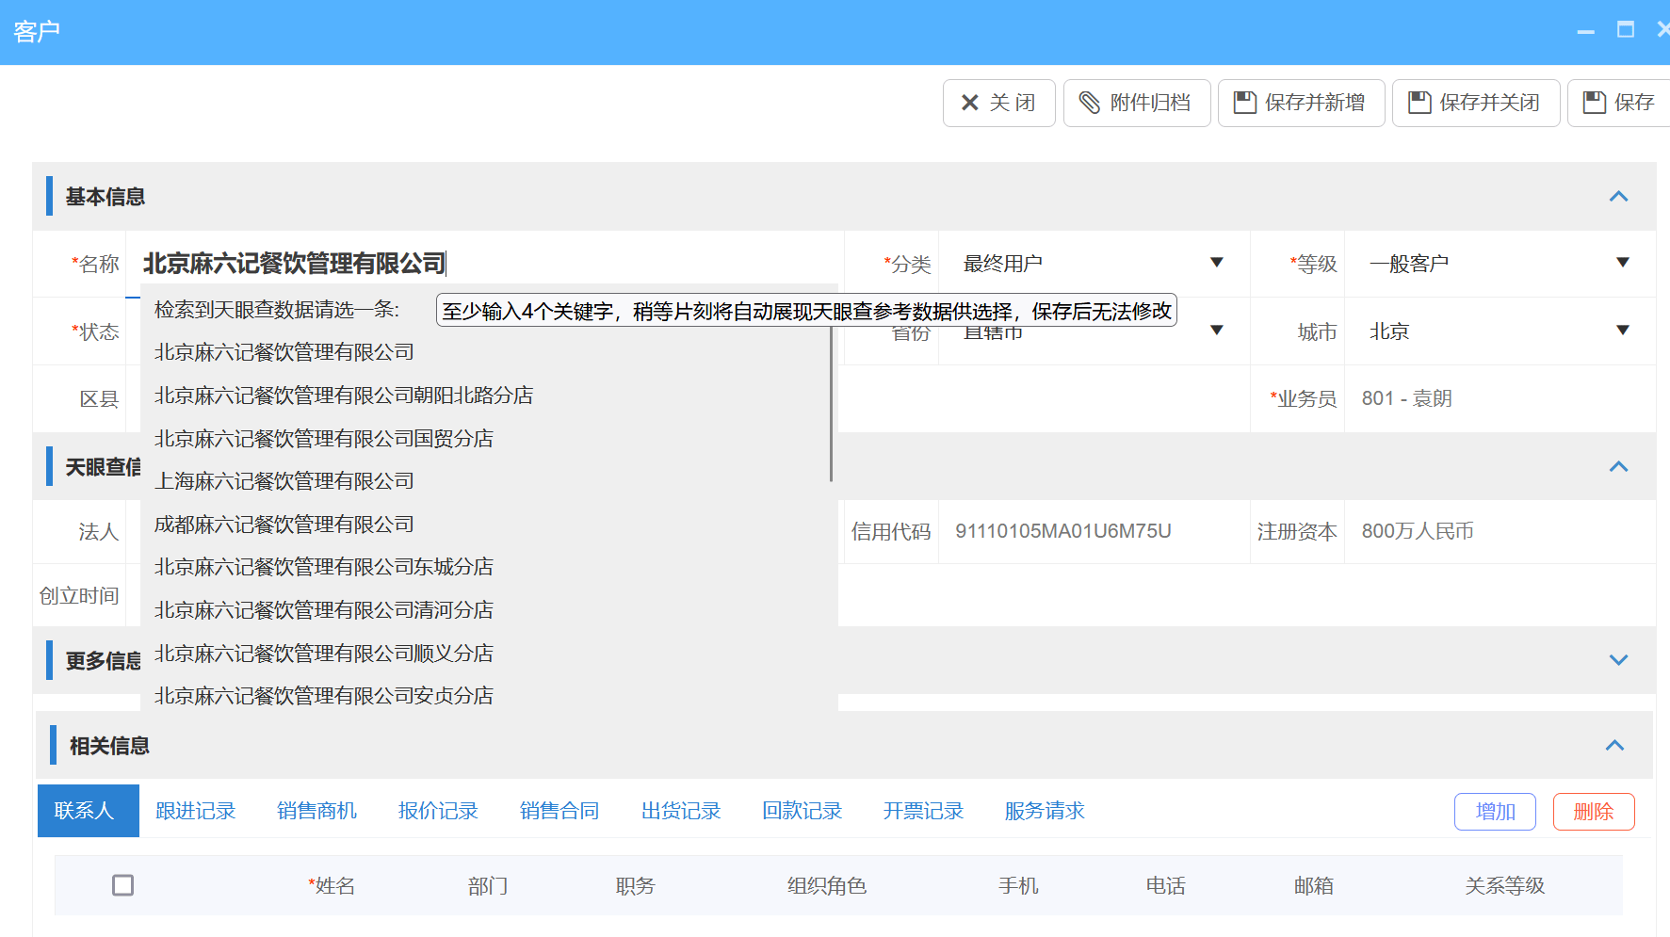1670x937 pixels.
Task: Click the 删除 button
Action: point(1594,811)
